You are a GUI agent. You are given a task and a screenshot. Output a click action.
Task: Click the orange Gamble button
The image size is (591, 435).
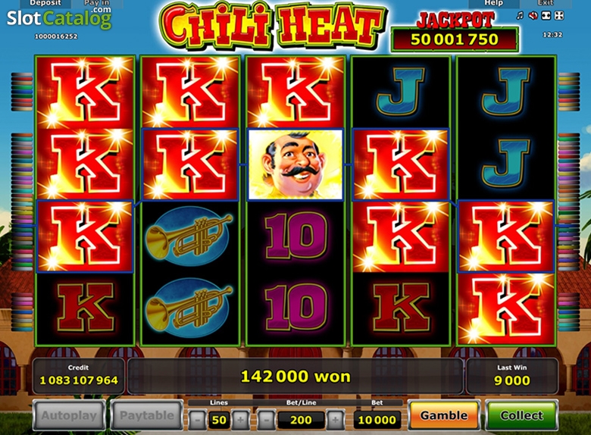pos(444,415)
